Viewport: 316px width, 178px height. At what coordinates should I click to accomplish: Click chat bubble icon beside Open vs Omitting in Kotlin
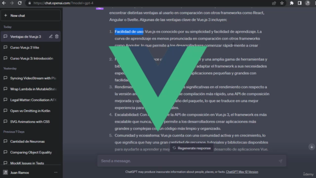[5, 111]
